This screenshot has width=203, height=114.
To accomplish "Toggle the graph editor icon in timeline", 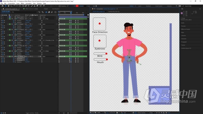I will (56, 12).
